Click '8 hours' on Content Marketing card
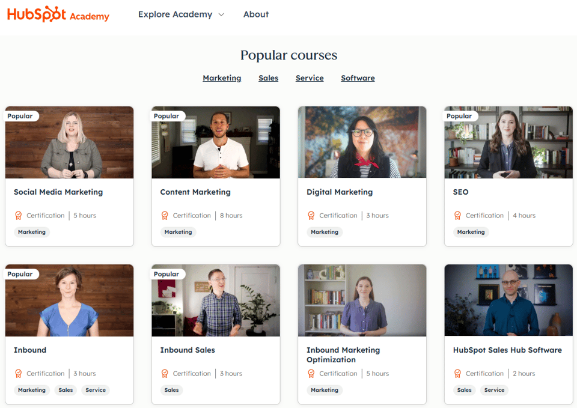Screen dimensions: 577x408 pos(231,216)
